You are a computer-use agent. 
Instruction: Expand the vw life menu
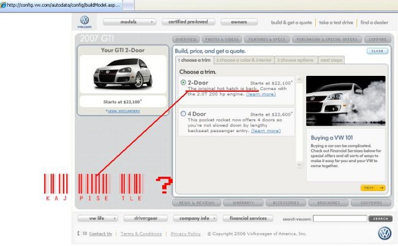click(97, 218)
